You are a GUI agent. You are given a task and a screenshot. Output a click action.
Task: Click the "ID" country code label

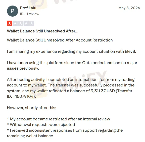coord(22,14)
